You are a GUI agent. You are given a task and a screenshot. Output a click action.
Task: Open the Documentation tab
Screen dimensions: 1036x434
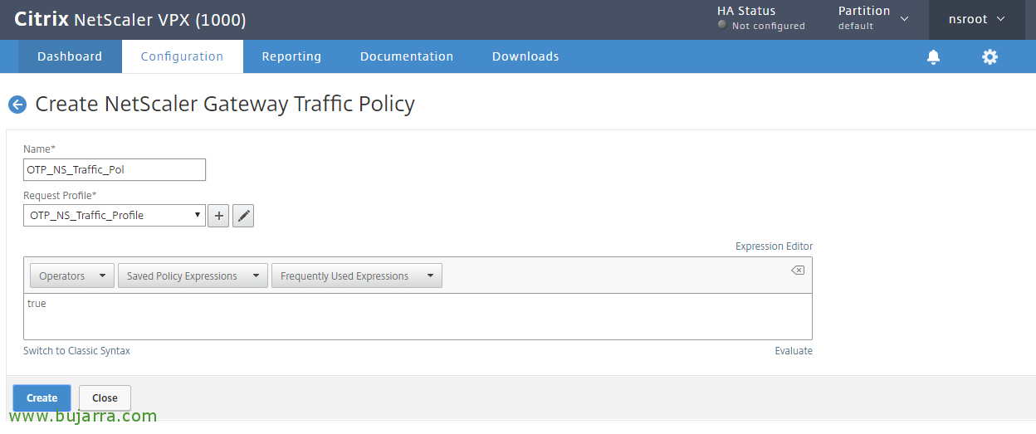(x=407, y=56)
